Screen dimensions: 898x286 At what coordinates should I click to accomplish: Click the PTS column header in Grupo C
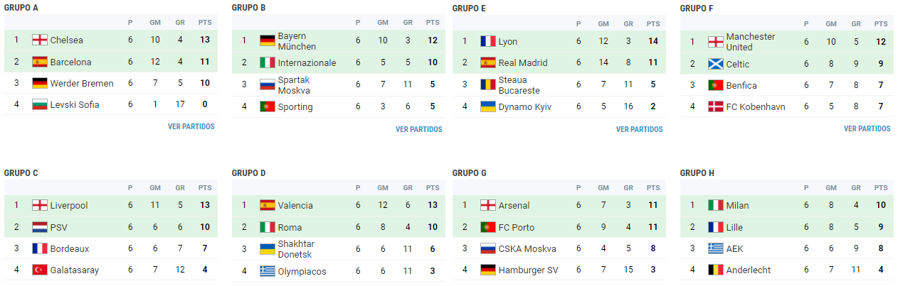pos(205,187)
